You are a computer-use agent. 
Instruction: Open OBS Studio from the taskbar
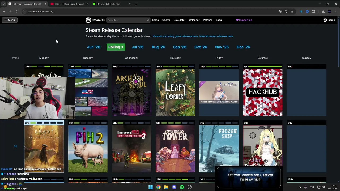pyautogui.click(x=190, y=187)
